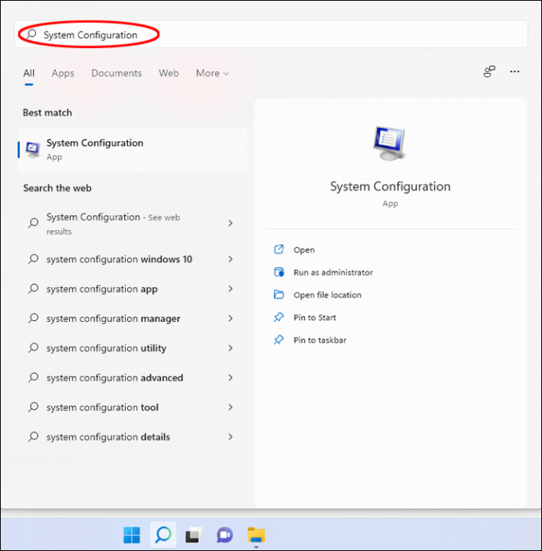Switch to the Apps tab

pyautogui.click(x=63, y=73)
